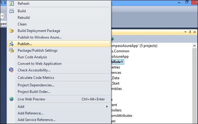Click the Publish icon with blue arrow

(x=11, y=44)
